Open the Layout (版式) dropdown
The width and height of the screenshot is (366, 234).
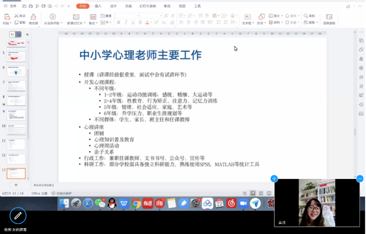93,24
